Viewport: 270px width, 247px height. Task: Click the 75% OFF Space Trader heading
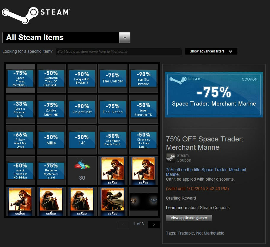[x=205, y=143]
